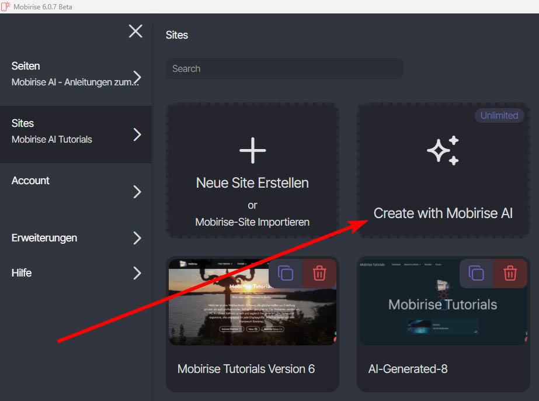The image size is (539, 401).
Task: Click the Mobirise app icon in title bar
Action: pos(6,6)
